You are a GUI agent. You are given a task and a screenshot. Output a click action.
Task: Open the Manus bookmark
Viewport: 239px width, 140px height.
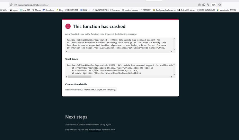[36, 10]
